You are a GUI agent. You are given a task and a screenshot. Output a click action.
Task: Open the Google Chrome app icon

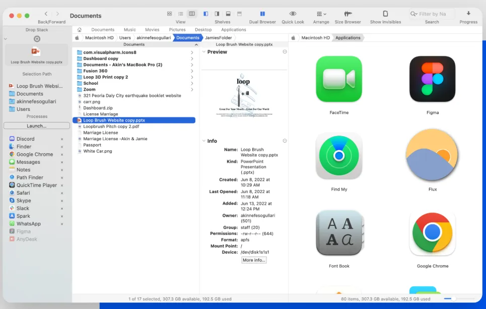click(x=433, y=233)
